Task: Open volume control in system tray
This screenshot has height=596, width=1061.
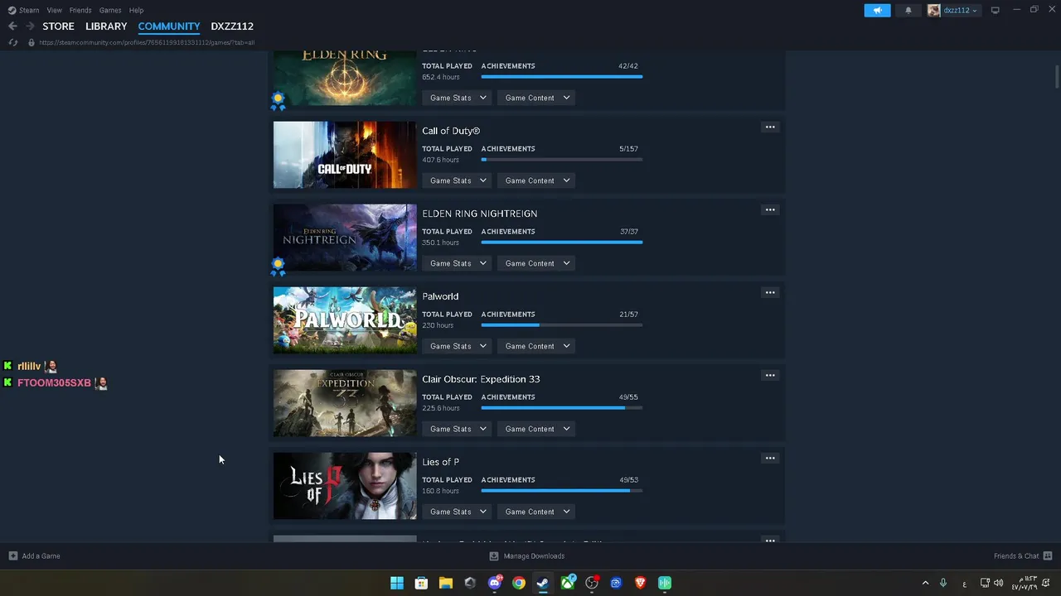Action: [x=998, y=583]
